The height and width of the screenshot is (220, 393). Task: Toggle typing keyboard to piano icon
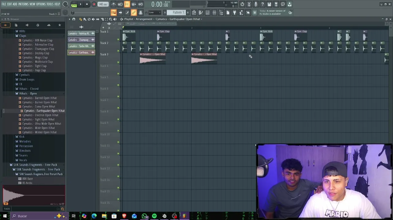click(x=114, y=13)
